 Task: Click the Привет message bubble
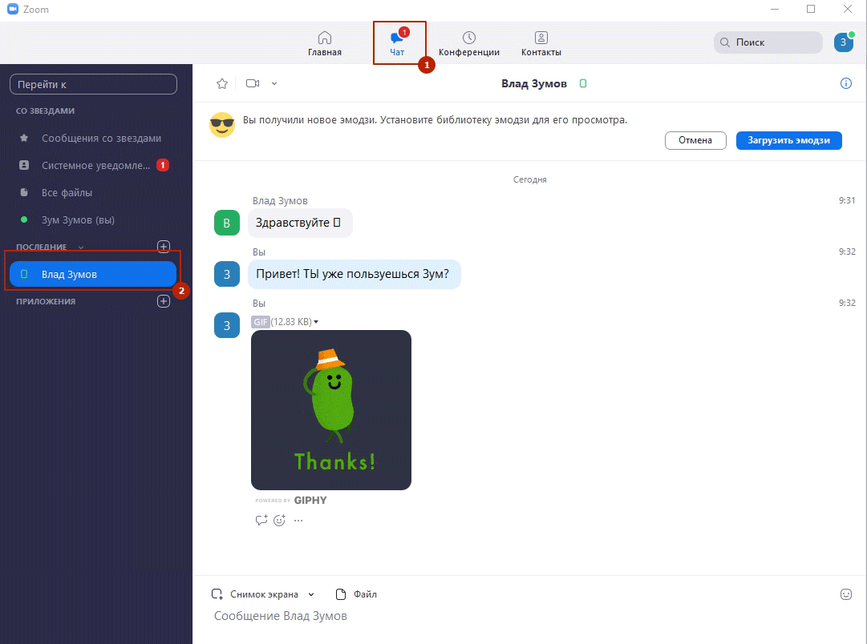tap(354, 274)
